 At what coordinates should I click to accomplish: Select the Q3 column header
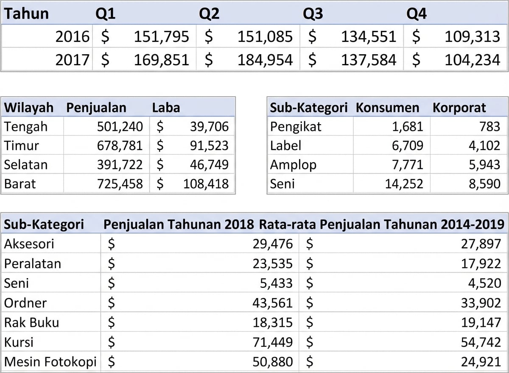tap(314, 13)
